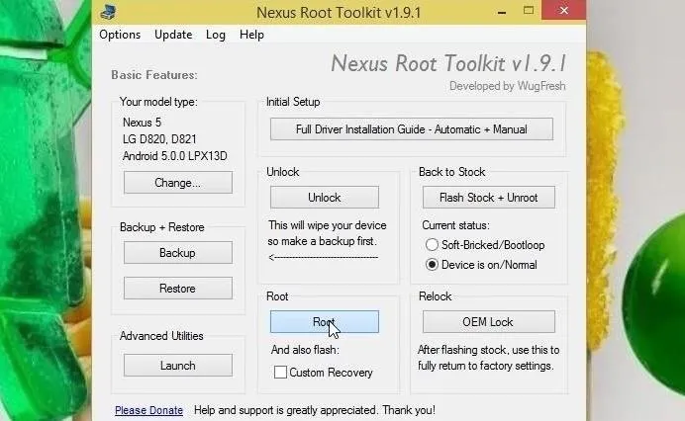The image size is (685, 421).
Task: Enable the Custom Recovery checkbox
Action: pyautogui.click(x=280, y=373)
